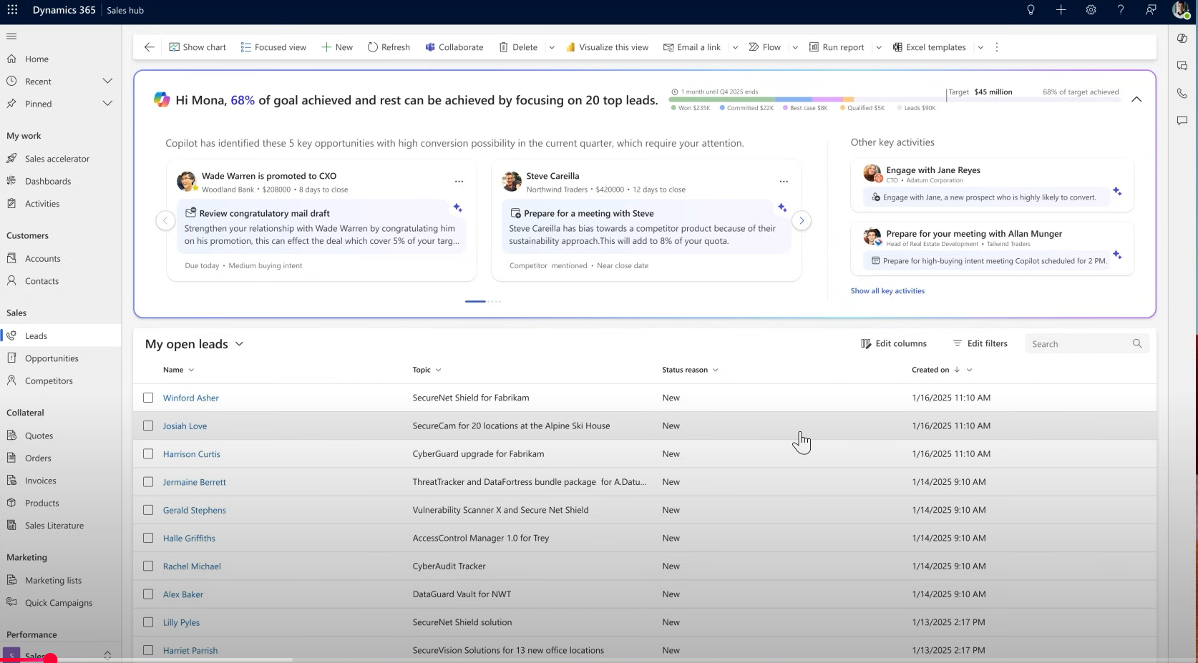Click the goal progress bar
The height and width of the screenshot is (663, 1198).
[894, 99]
